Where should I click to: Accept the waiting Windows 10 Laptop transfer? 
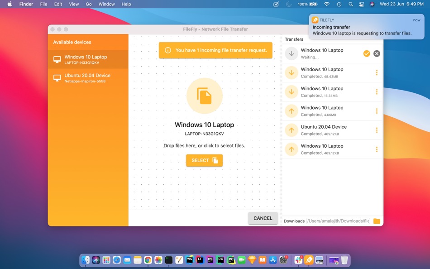click(x=367, y=53)
